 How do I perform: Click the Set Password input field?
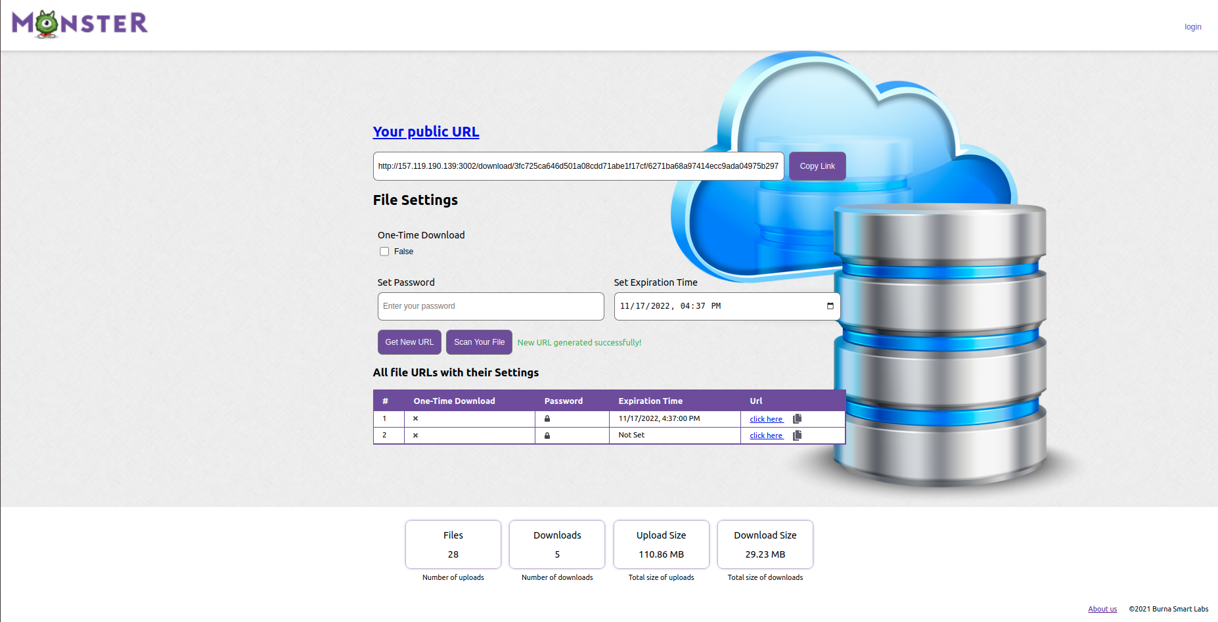[491, 306]
